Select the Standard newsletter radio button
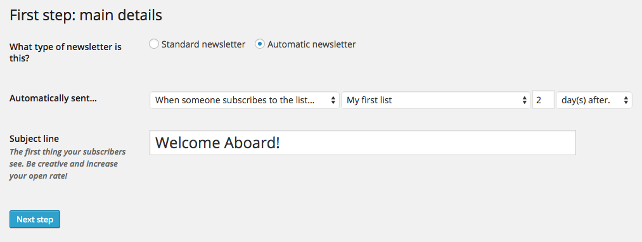This screenshot has height=242, width=642. (154, 44)
